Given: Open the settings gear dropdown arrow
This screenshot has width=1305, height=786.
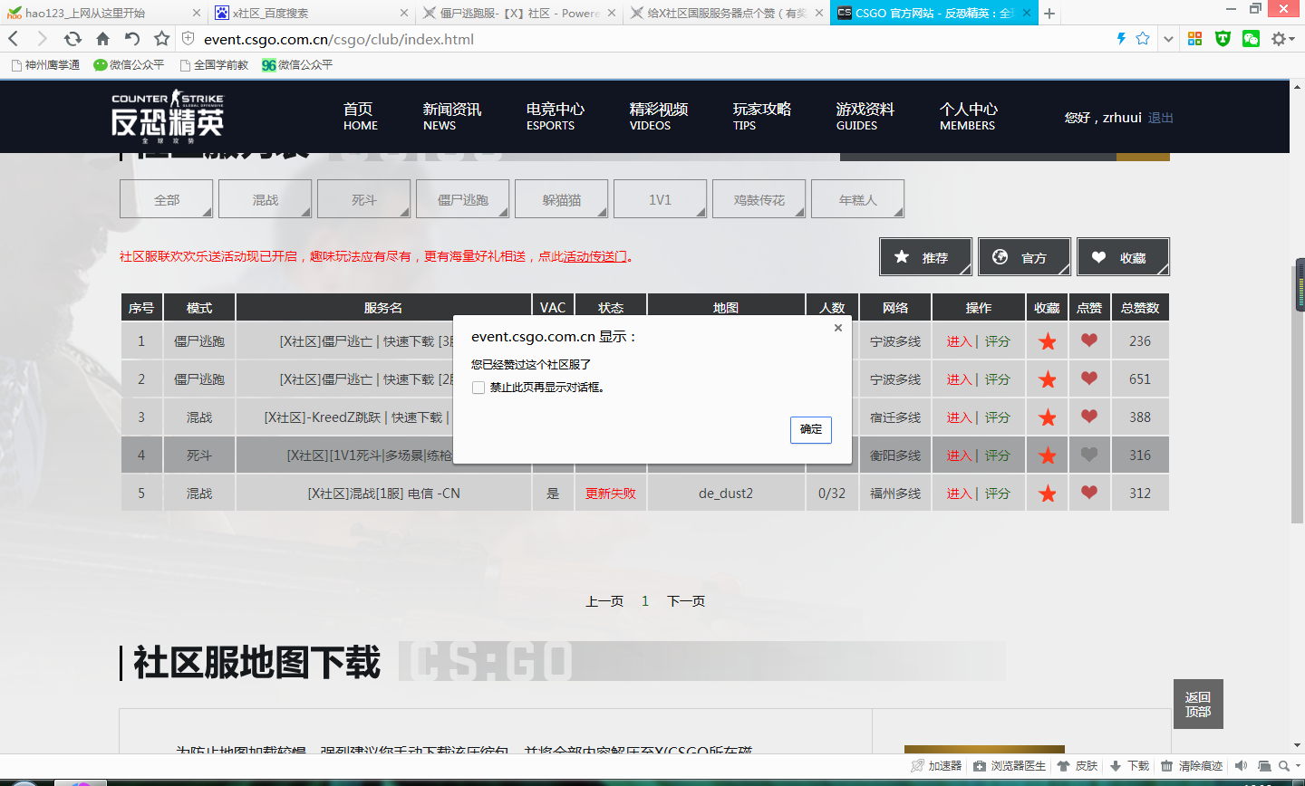Looking at the screenshot, I should point(1292,39).
